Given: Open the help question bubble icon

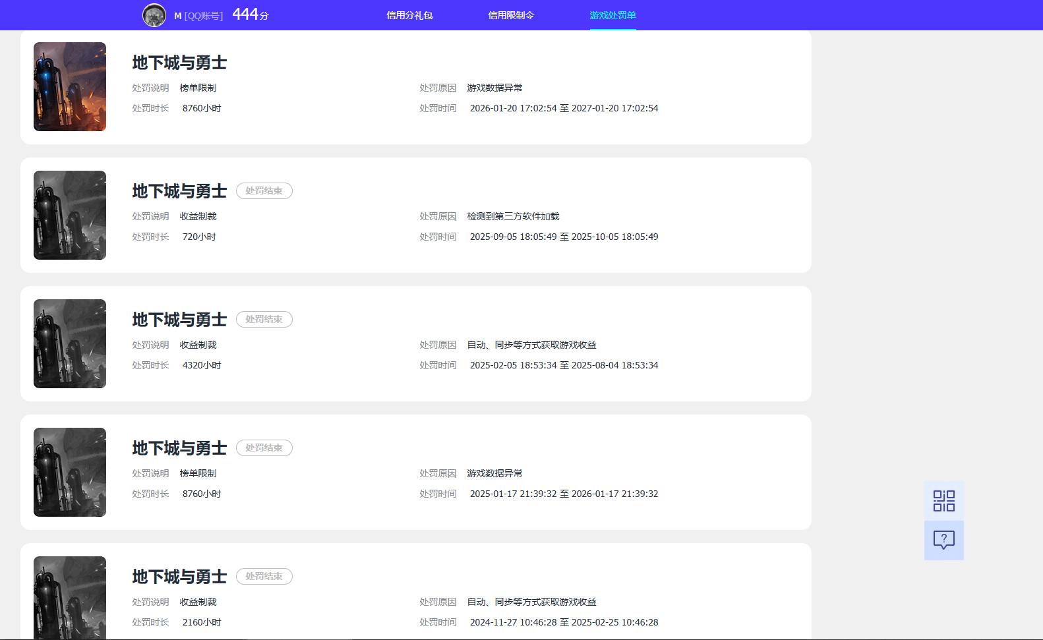Looking at the screenshot, I should click(943, 540).
